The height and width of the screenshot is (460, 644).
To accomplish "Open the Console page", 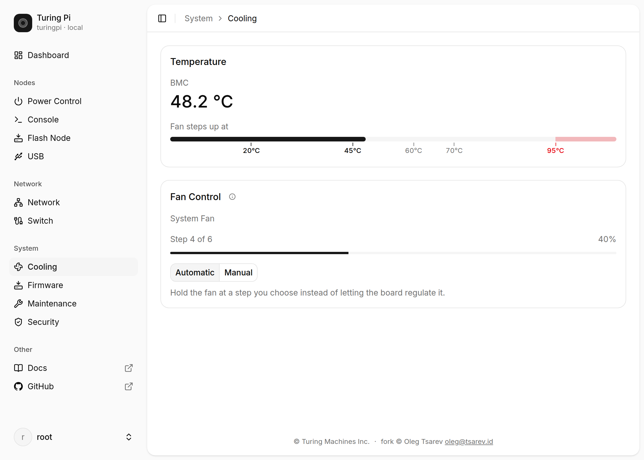I will click(74, 120).
